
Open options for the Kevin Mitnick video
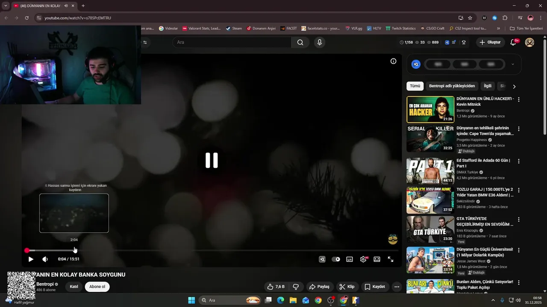(519, 99)
